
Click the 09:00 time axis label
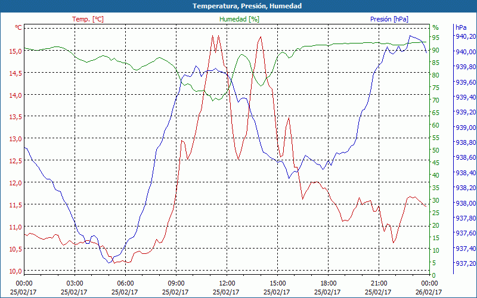[x=176, y=284]
